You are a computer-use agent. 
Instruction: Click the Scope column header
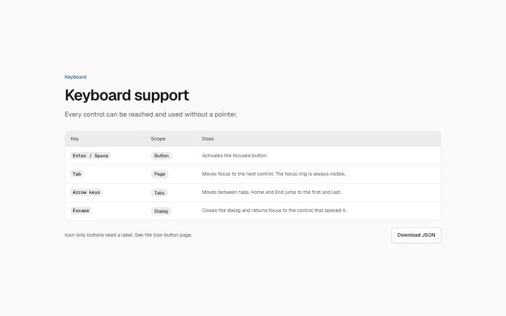click(158, 138)
